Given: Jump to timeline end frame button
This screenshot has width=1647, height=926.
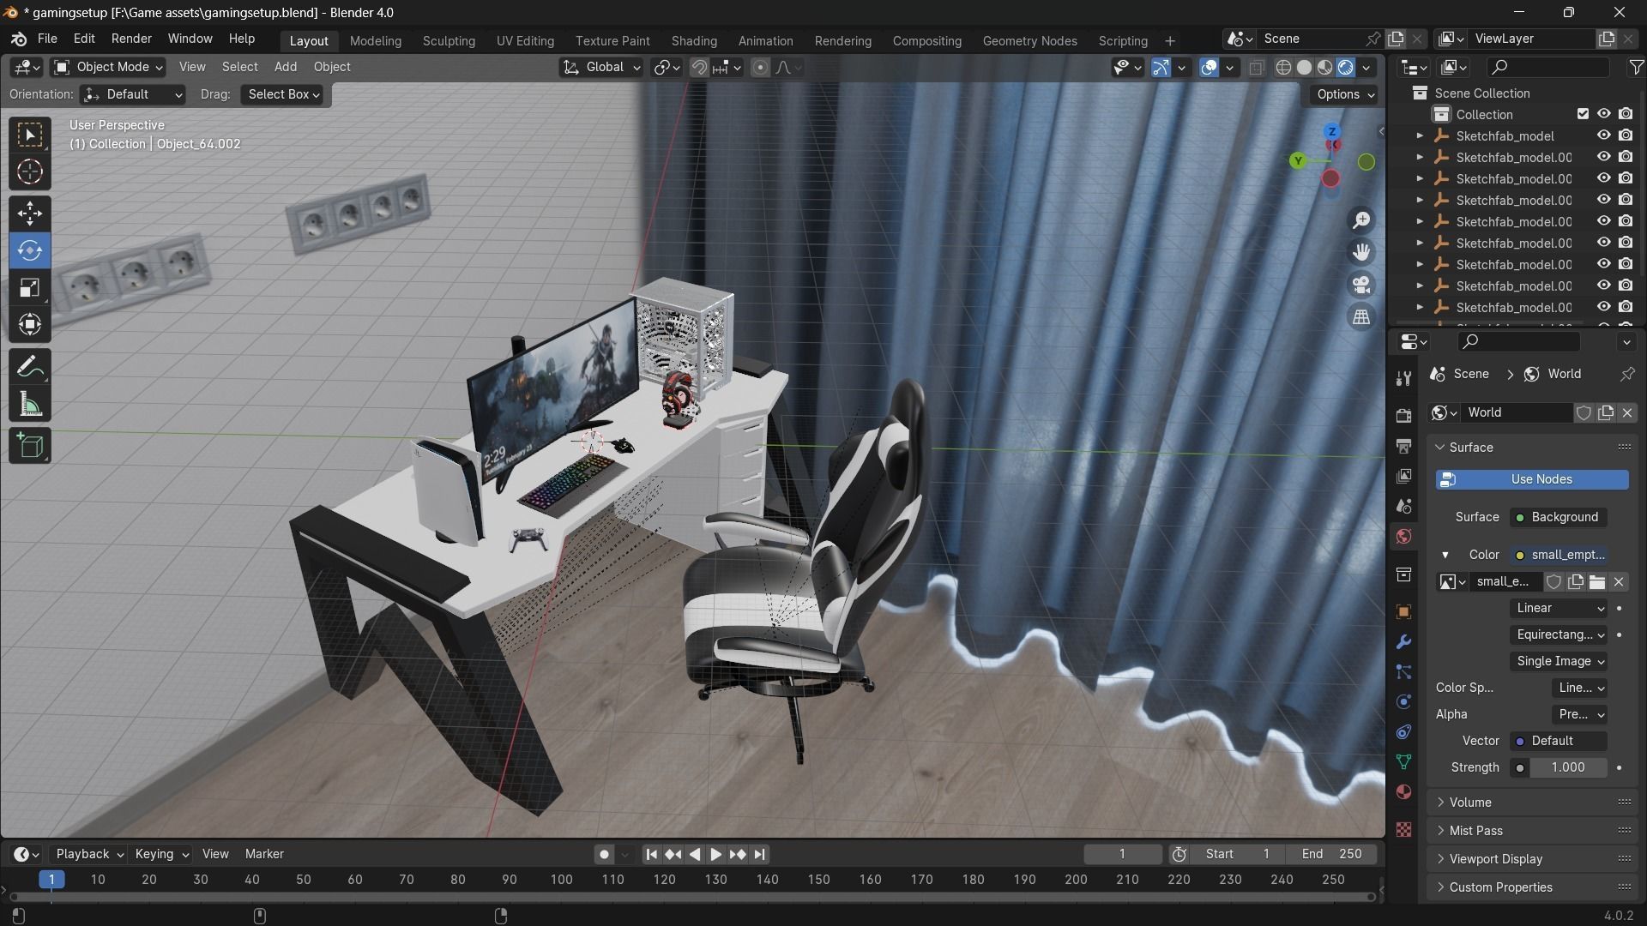Looking at the screenshot, I should [760, 854].
